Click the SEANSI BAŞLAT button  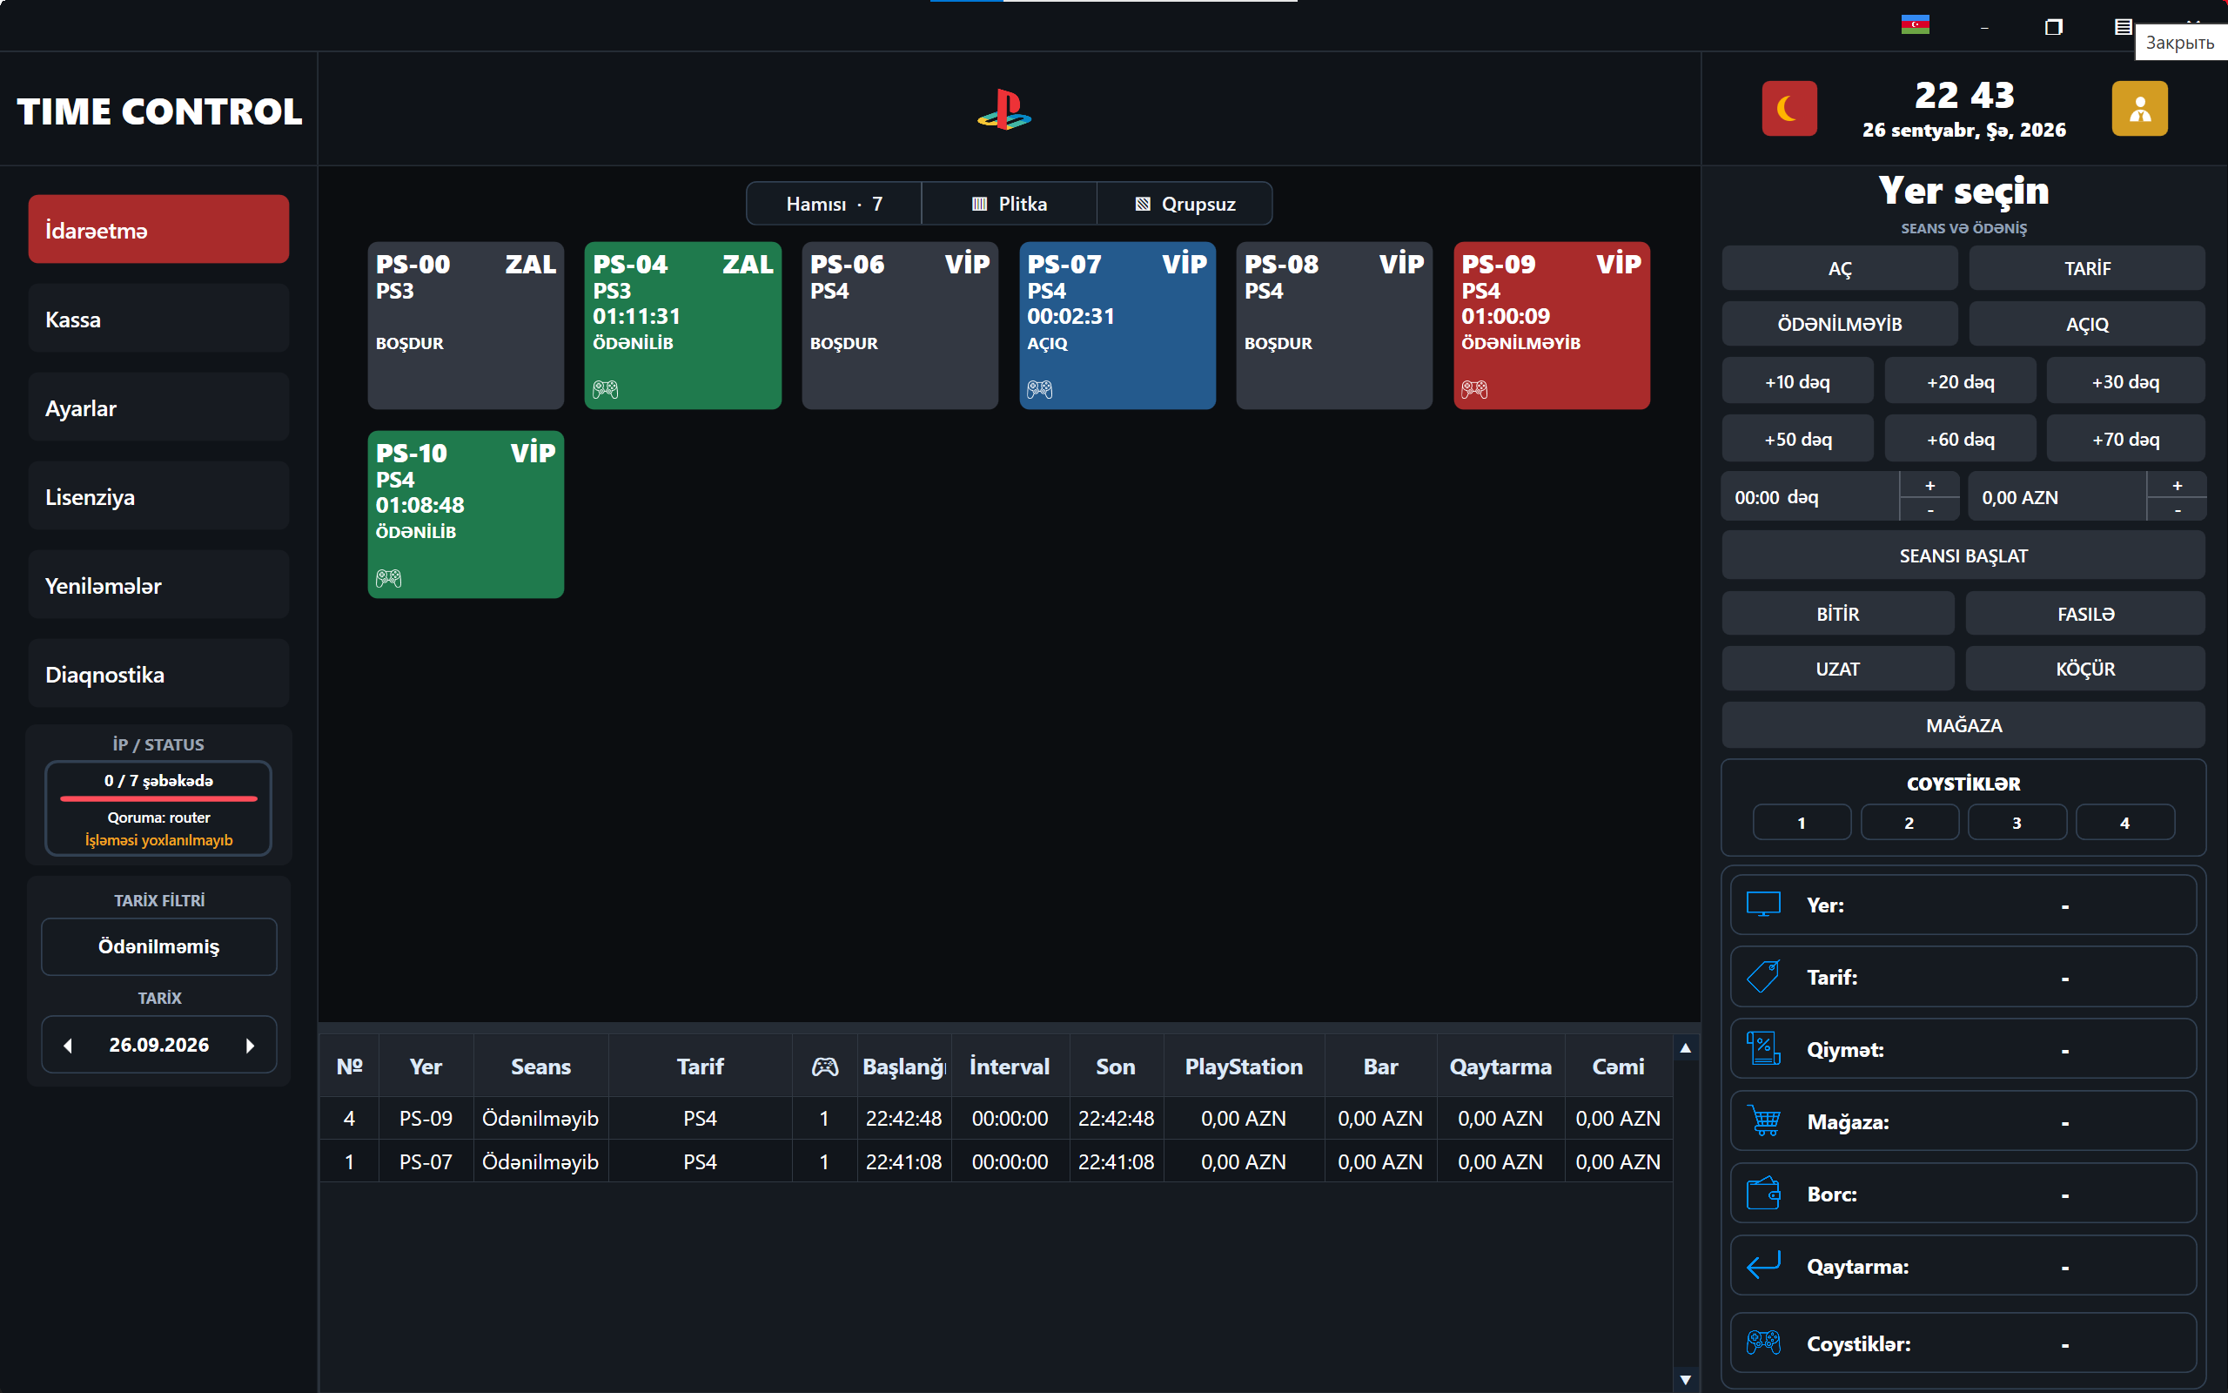coord(1963,555)
